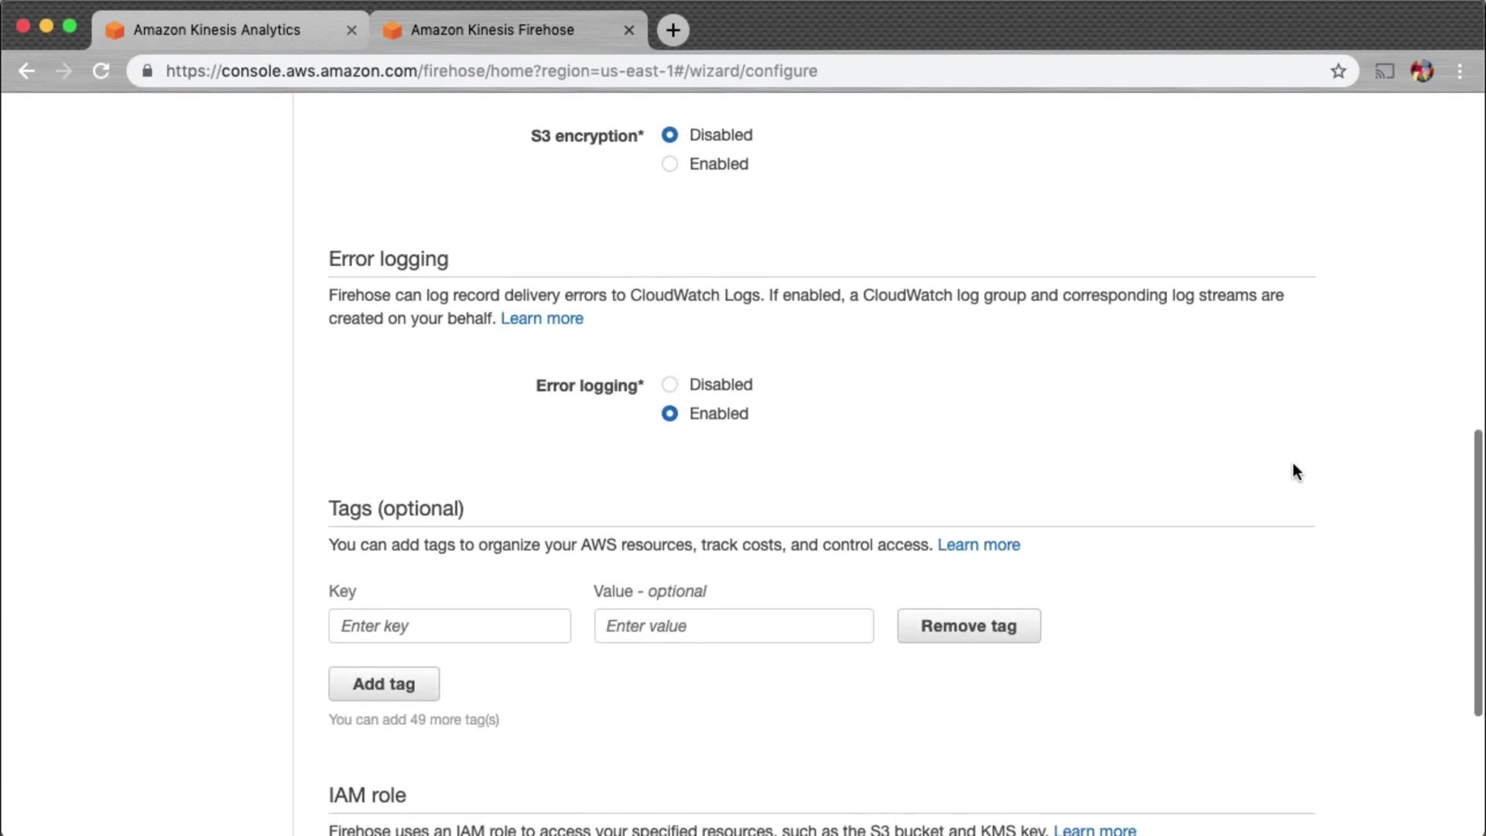Reload the current page
1486x836 pixels.
click(101, 71)
